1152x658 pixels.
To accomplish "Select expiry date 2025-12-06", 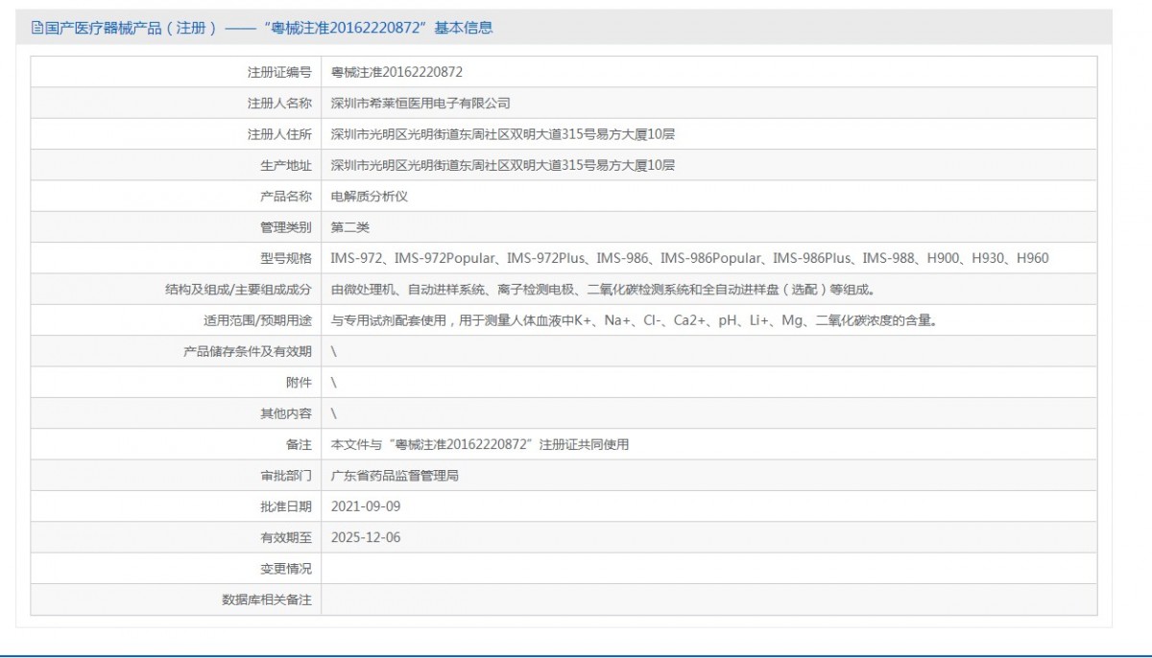I will coord(366,537).
